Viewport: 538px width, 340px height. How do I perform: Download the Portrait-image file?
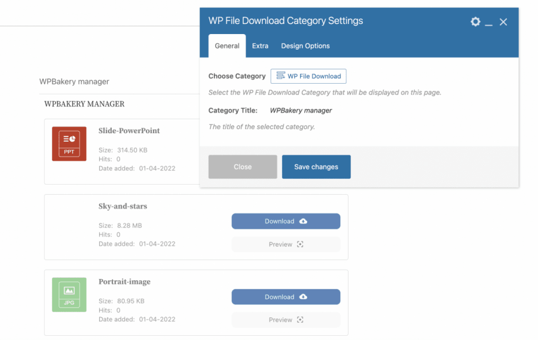(x=286, y=297)
